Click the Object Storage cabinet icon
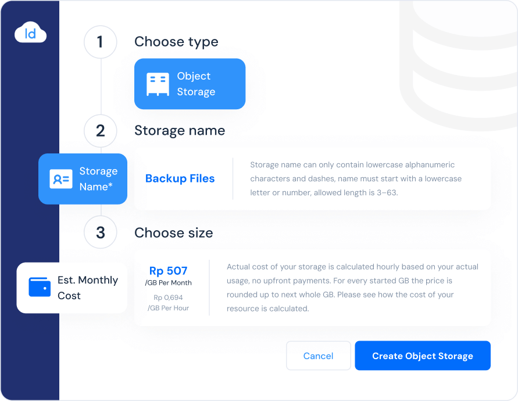Viewport: 518px width, 401px height. 158,84
